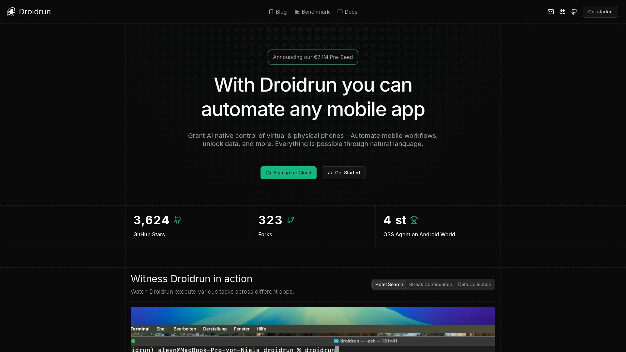The image size is (626, 352).
Task: Open the Droidrun home logo icon
Action: (x=11, y=11)
